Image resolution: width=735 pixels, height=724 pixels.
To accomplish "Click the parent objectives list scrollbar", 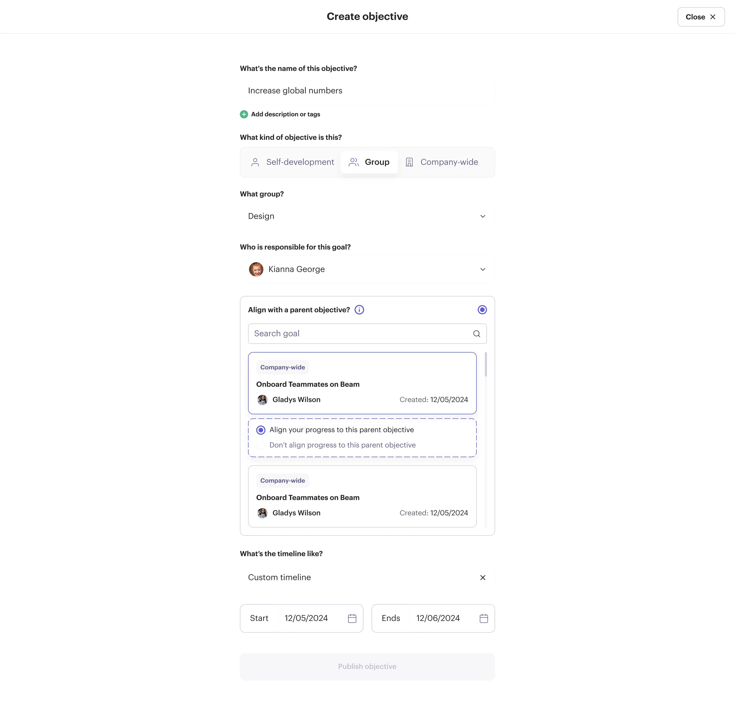I will (x=485, y=364).
